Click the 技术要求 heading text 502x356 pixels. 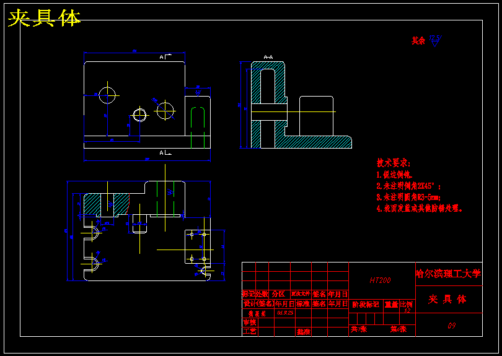(393, 163)
